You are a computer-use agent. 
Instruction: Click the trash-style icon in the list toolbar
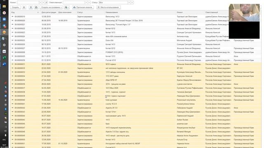(31, 7)
